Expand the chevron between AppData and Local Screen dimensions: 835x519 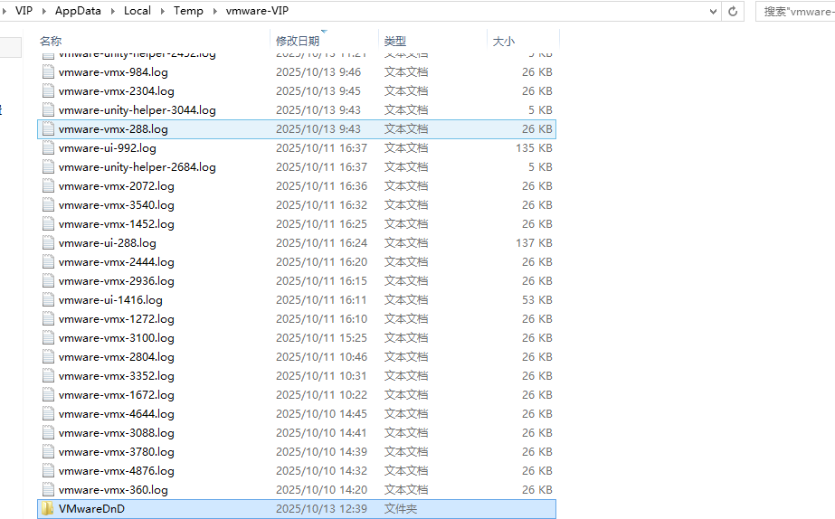pos(112,11)
